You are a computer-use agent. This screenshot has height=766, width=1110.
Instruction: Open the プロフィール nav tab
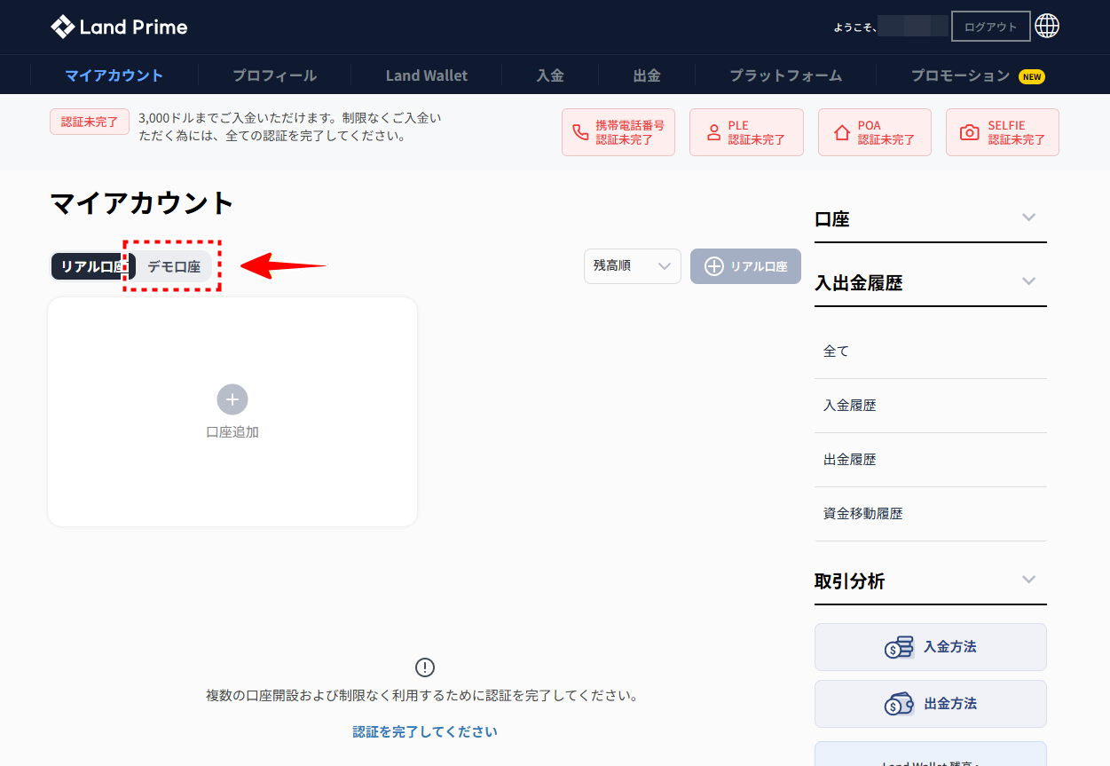coord(275,75)
